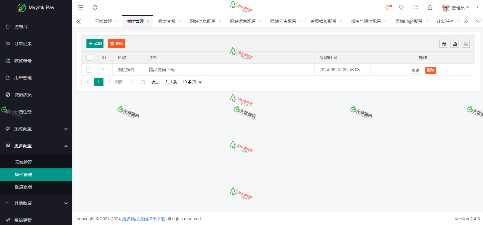Image resolution: width=483 pixels, height=225 pixels.
Task: Click the green 添加 button
Action: point(95,44)
